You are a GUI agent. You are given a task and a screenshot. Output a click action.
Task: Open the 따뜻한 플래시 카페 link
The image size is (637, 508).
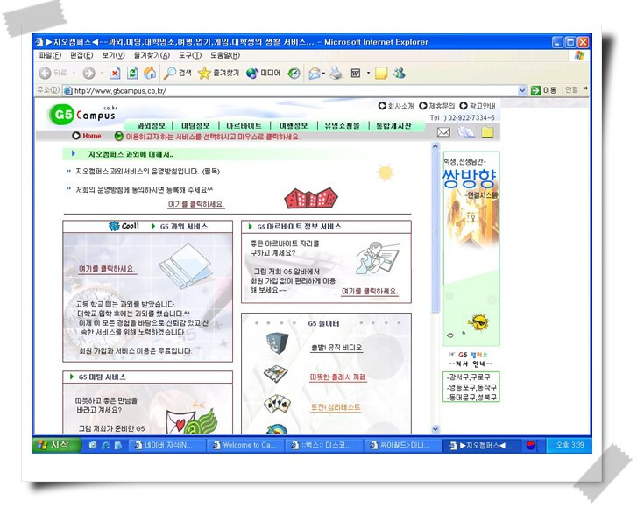(338, 377)
